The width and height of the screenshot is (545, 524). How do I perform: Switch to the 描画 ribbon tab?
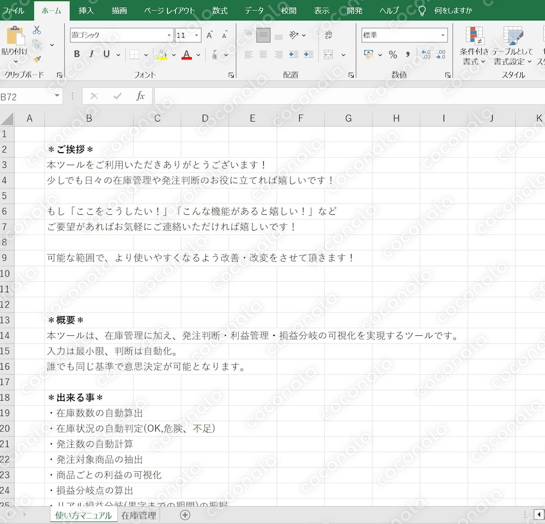119,11
